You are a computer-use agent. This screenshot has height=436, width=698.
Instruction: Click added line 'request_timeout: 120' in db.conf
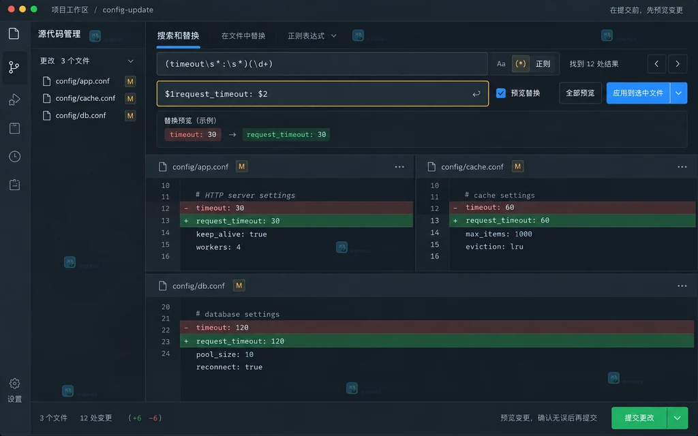(437, 341)
